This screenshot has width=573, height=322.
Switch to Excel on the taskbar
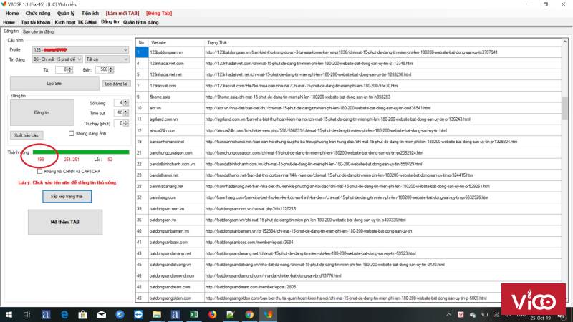coord(193,314)
